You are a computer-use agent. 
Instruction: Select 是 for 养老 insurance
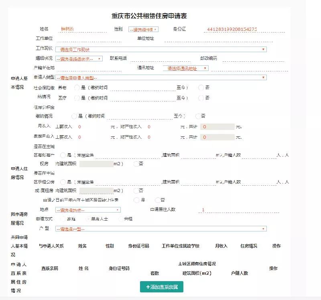coord(77,87)
